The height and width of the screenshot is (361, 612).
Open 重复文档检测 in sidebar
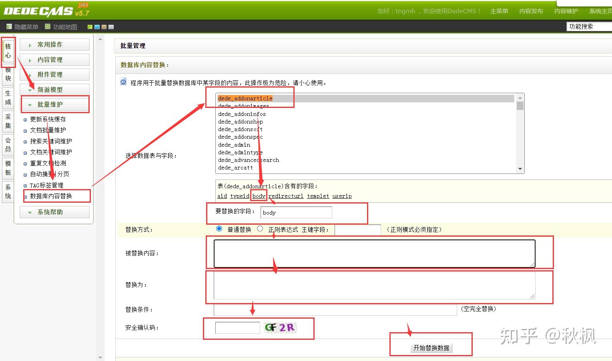pyautogui.click(x=48, y=164)
